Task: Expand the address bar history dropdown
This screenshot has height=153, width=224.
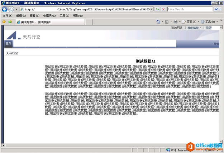Action: point(152,9)
